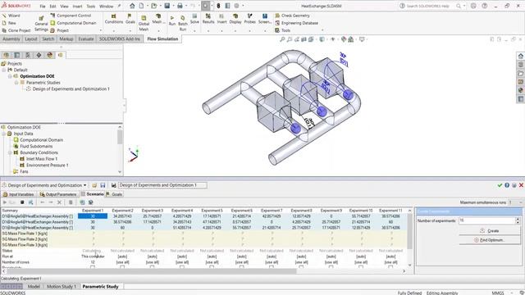Save the parametric study with floppy icon
This screenshot has width=525, height=295.
[103, 185]
